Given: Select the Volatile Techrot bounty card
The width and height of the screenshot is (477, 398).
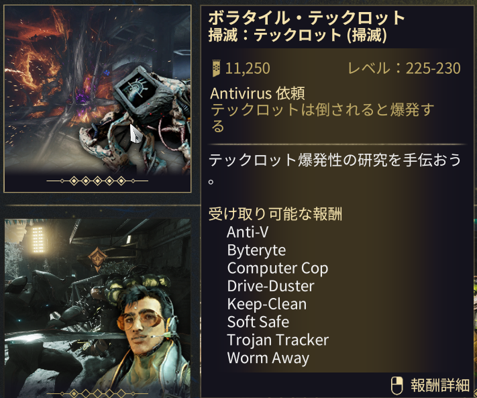Looking at the screenshot, I should pos(97,99).
